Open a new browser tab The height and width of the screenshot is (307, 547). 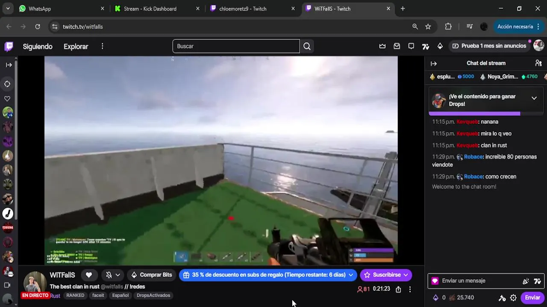(403, 9)
